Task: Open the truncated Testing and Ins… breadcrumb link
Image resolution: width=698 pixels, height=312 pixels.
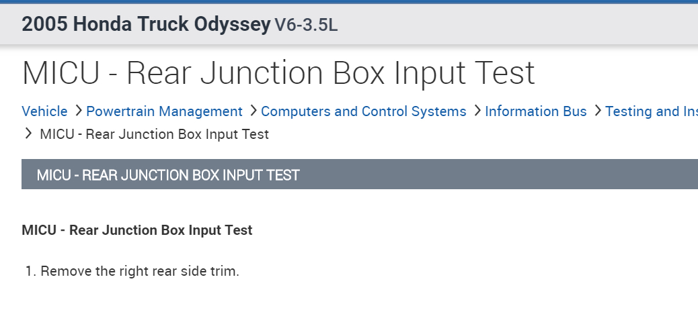Action: click(651, 111)
